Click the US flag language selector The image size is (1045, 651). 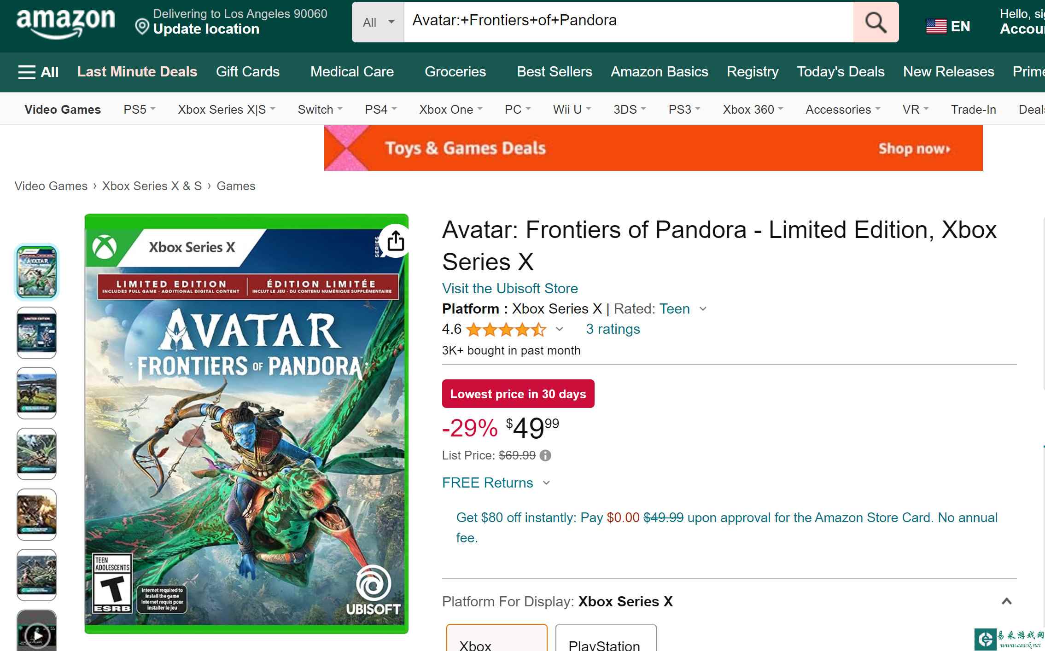[x=948, y=26]
